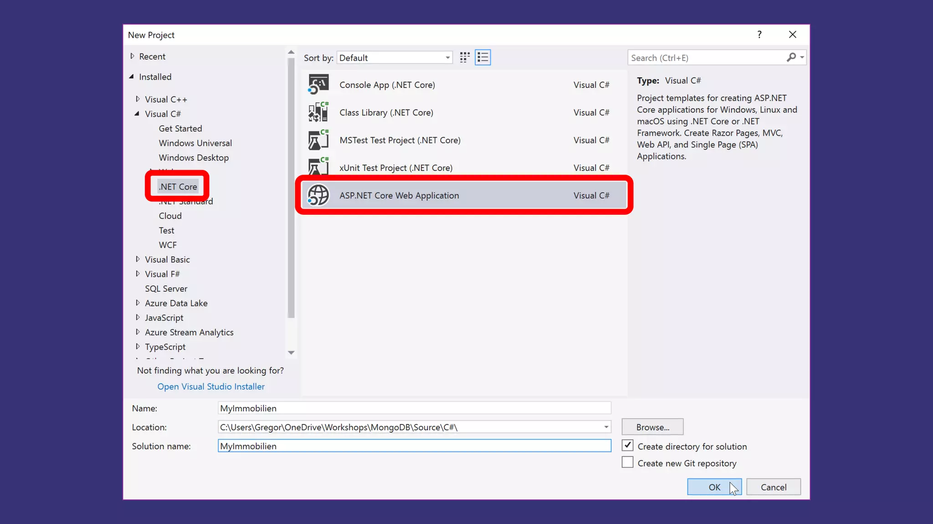Open the Sort by dropdown
Screen dimensions: 933x524
pyautogui.click(x=395, y=58)
